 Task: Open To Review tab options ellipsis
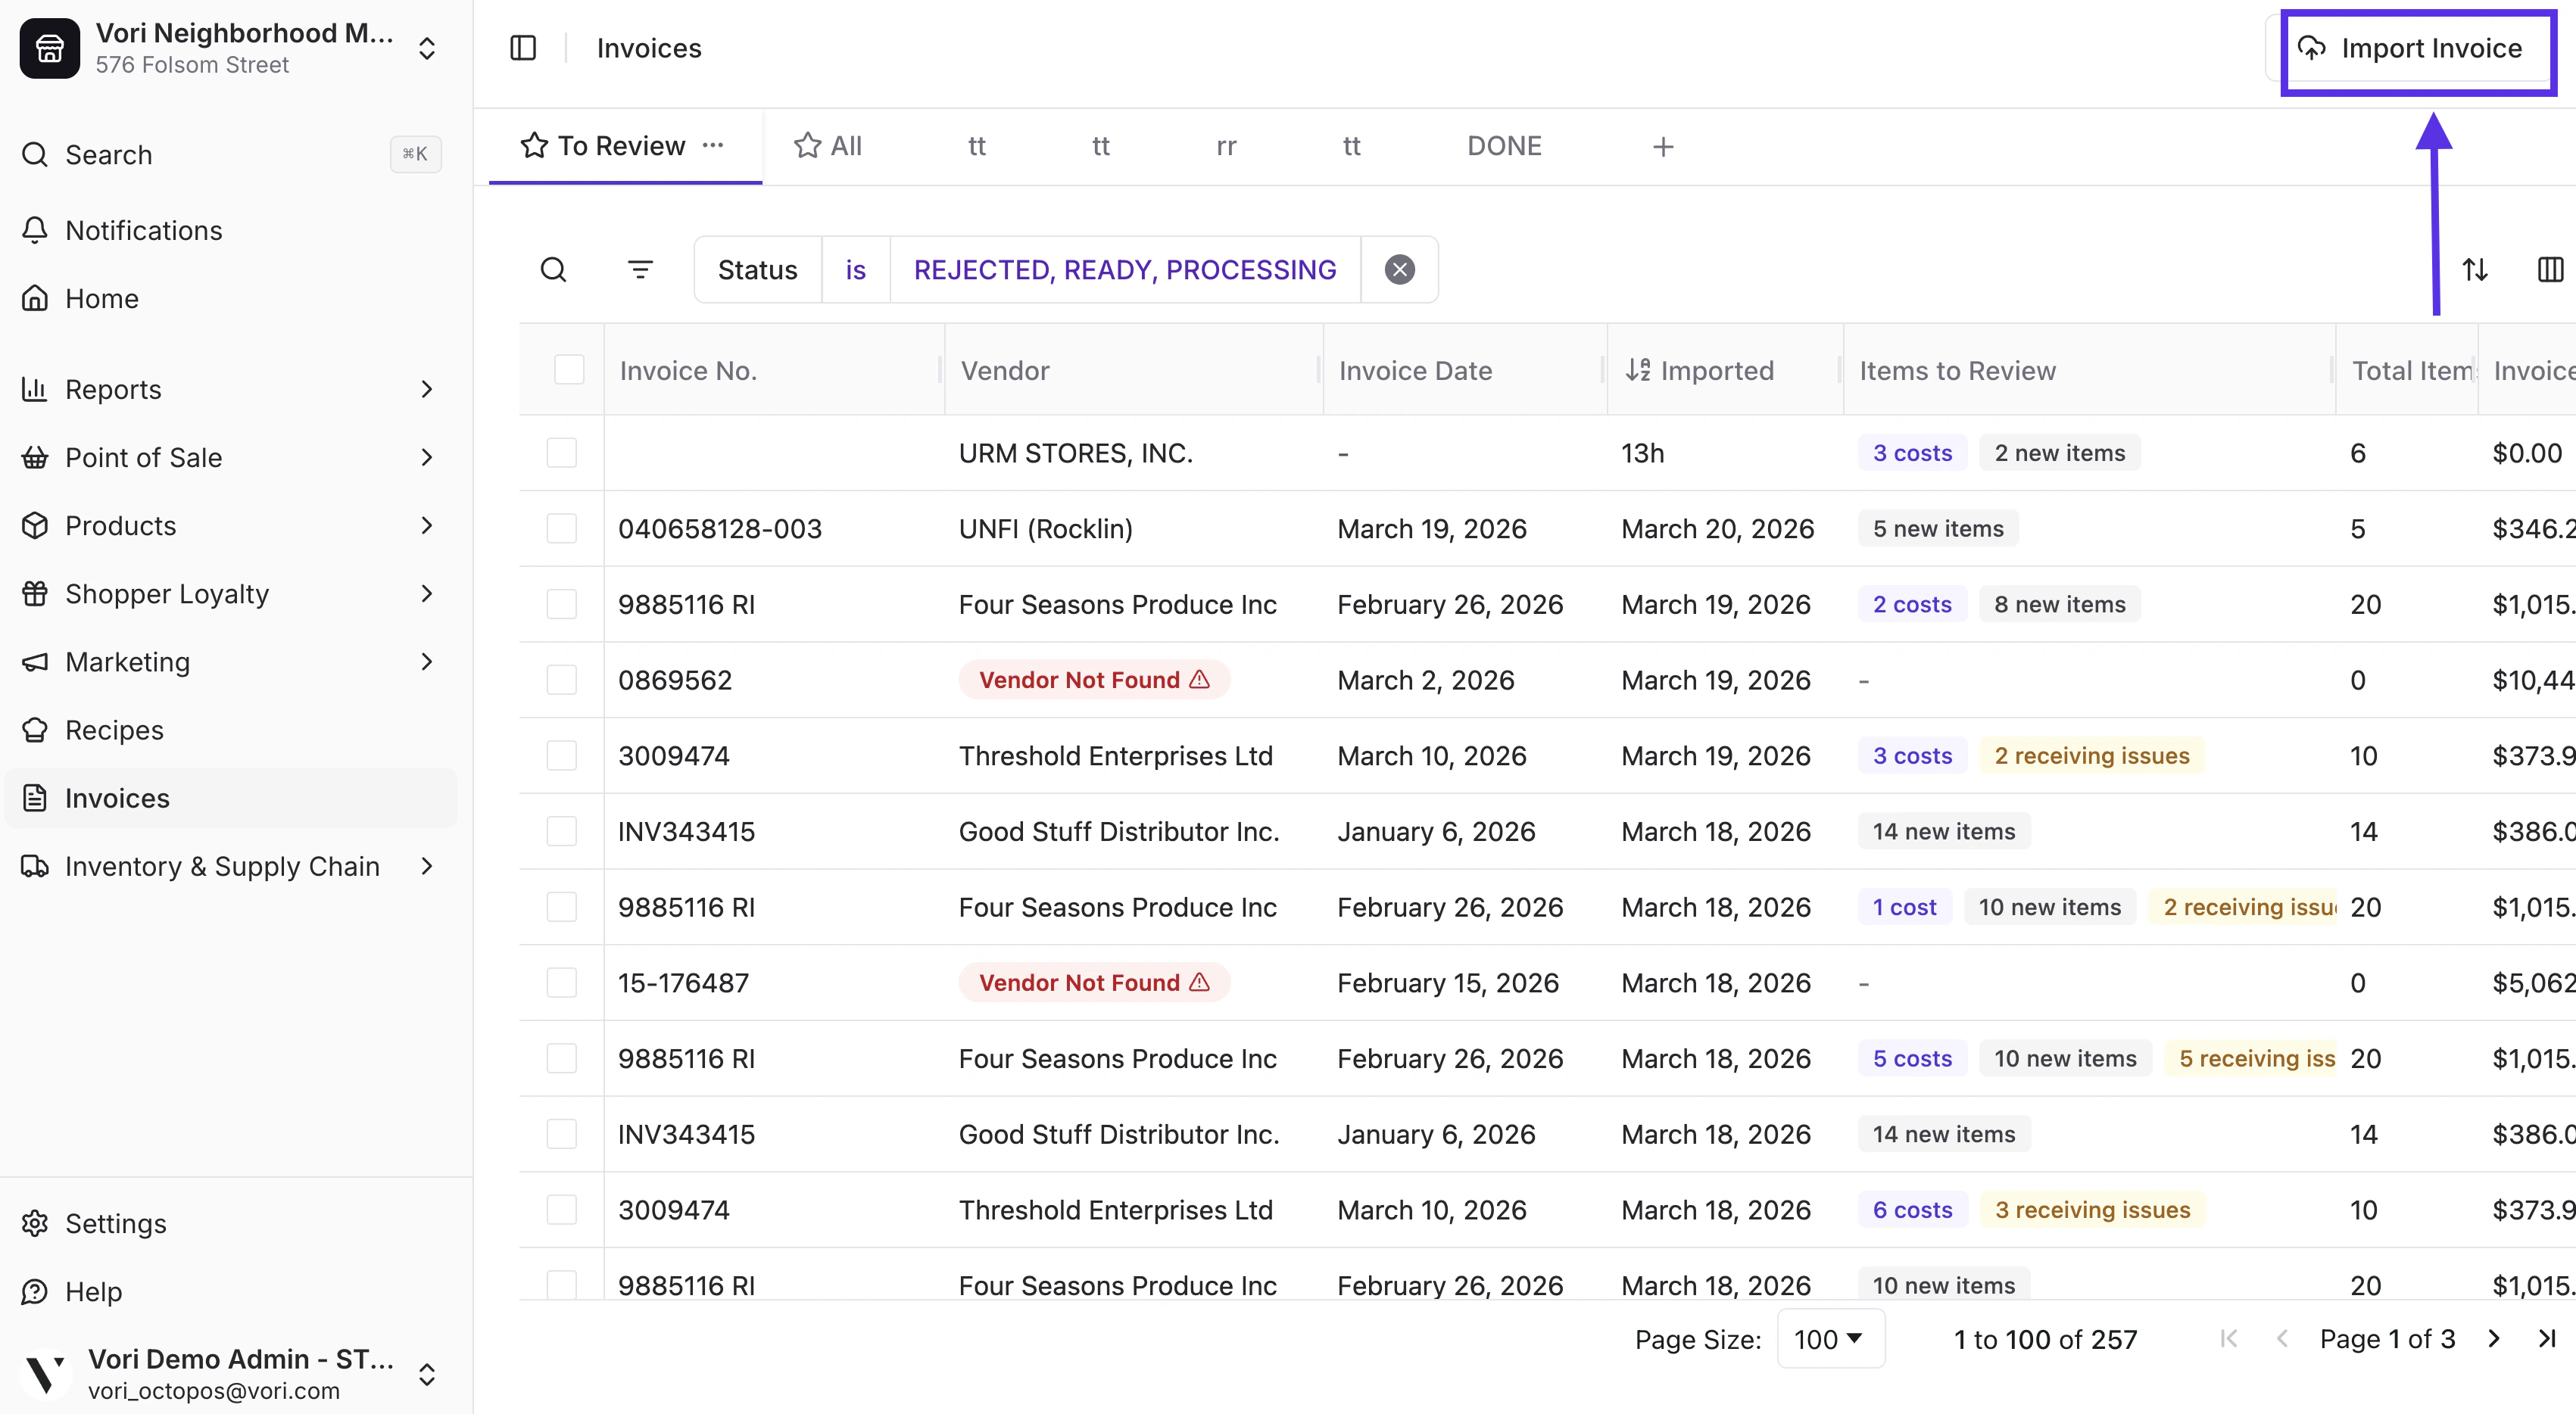point(713,146)
